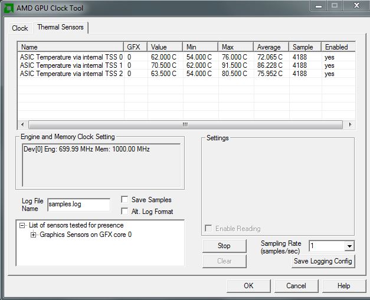The width and height of the screenshot is (370, 300).
Task: Click the Clear button
Action: 224,261
